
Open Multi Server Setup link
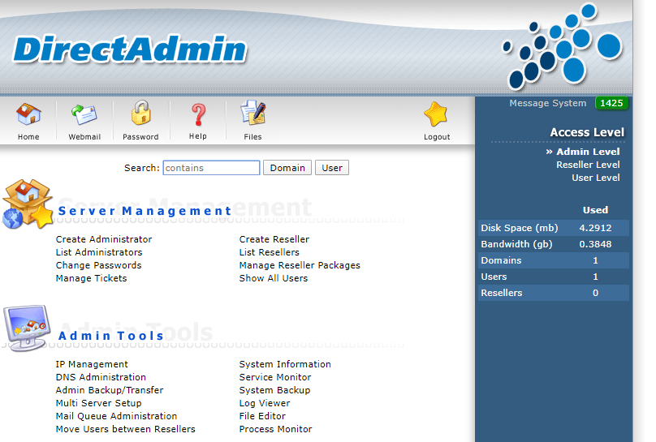point(99,403)
